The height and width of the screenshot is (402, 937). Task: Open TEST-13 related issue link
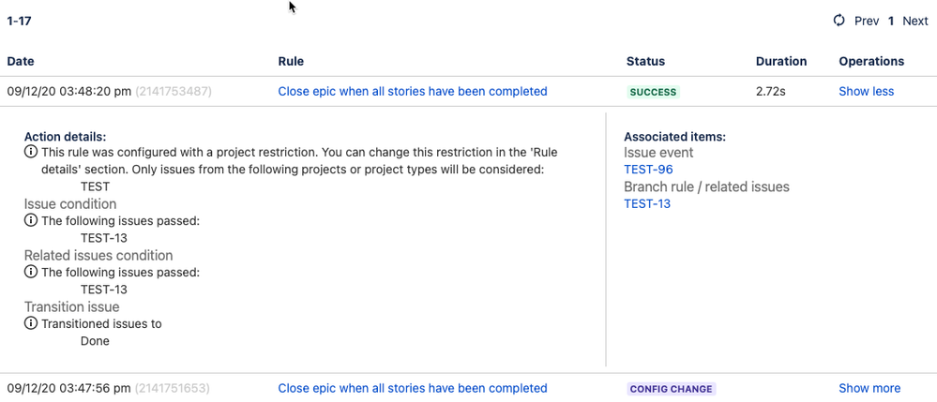(x=647, y=204)
